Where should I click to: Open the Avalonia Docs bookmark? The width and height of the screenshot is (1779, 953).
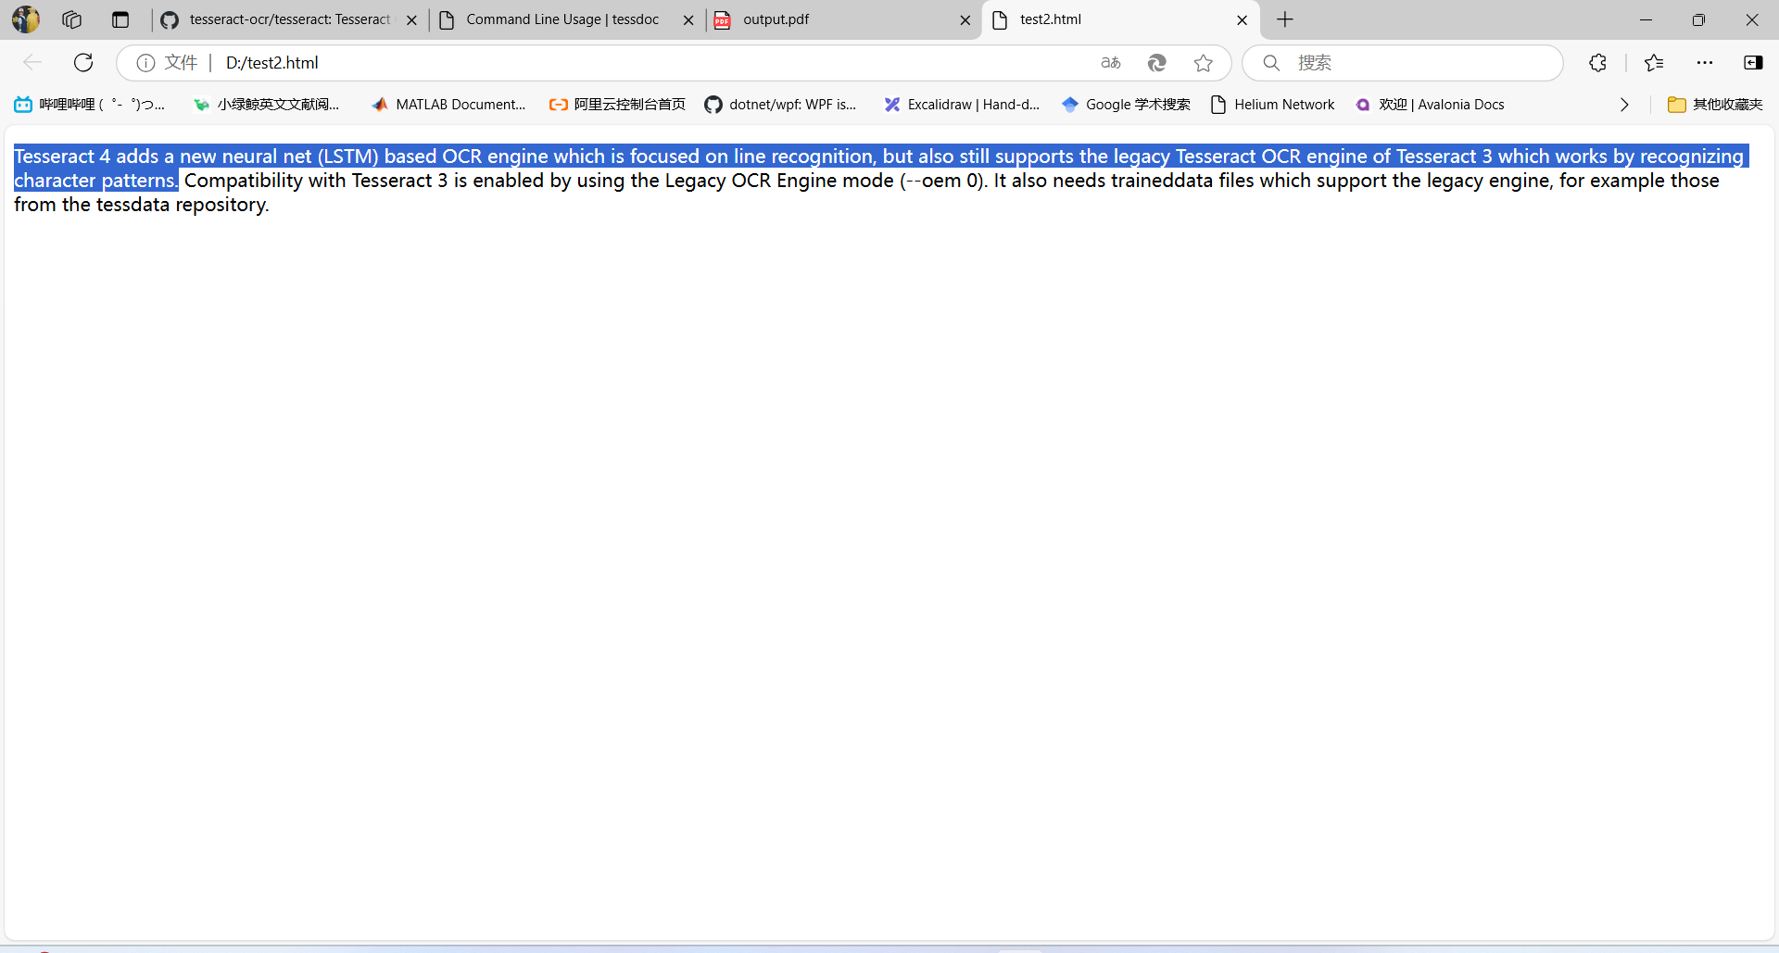pos(1430,105)
